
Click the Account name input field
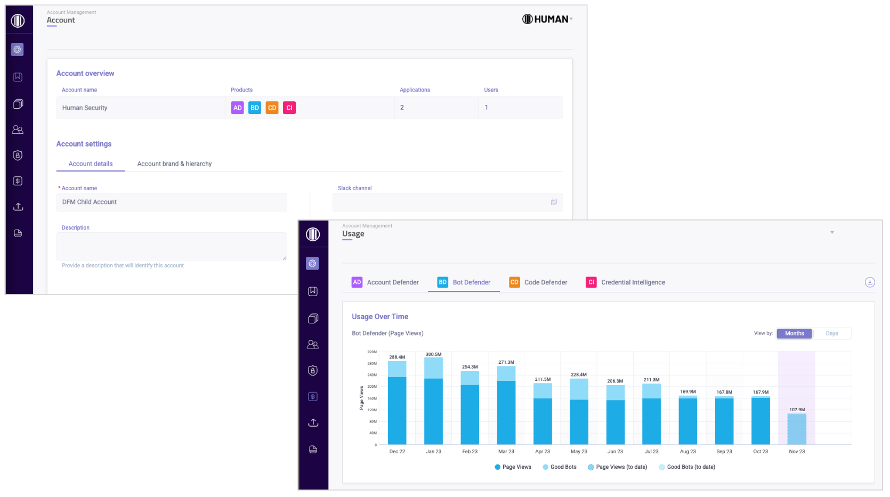[x=172, y=202]
